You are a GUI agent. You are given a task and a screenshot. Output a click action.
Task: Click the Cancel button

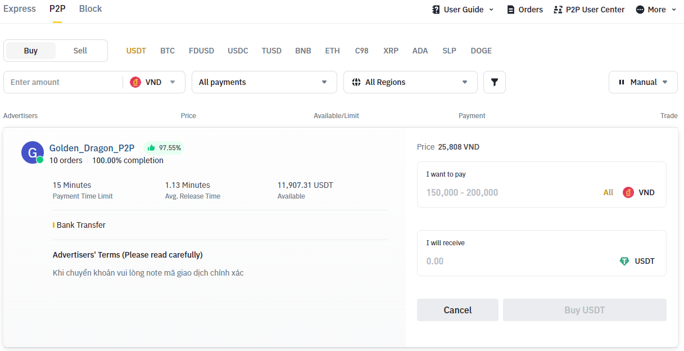point(457,310)
